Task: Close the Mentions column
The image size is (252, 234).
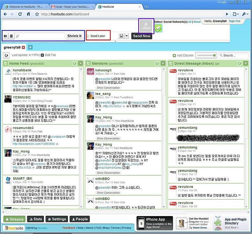Action: coord(163,63)
